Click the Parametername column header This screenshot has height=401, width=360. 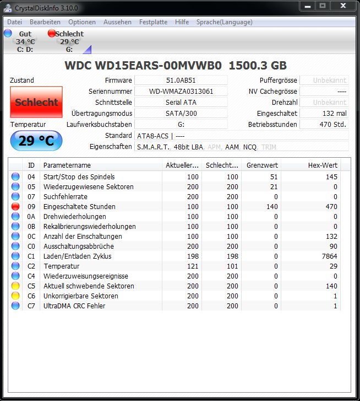101,165
